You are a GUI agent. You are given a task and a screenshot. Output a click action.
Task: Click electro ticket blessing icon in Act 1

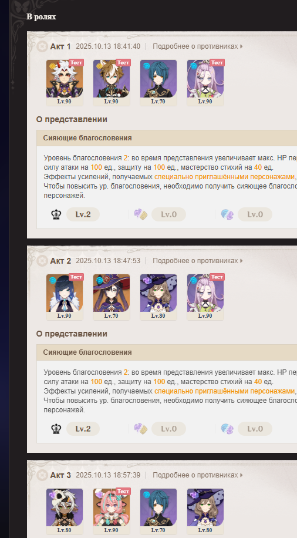[141, 214]
